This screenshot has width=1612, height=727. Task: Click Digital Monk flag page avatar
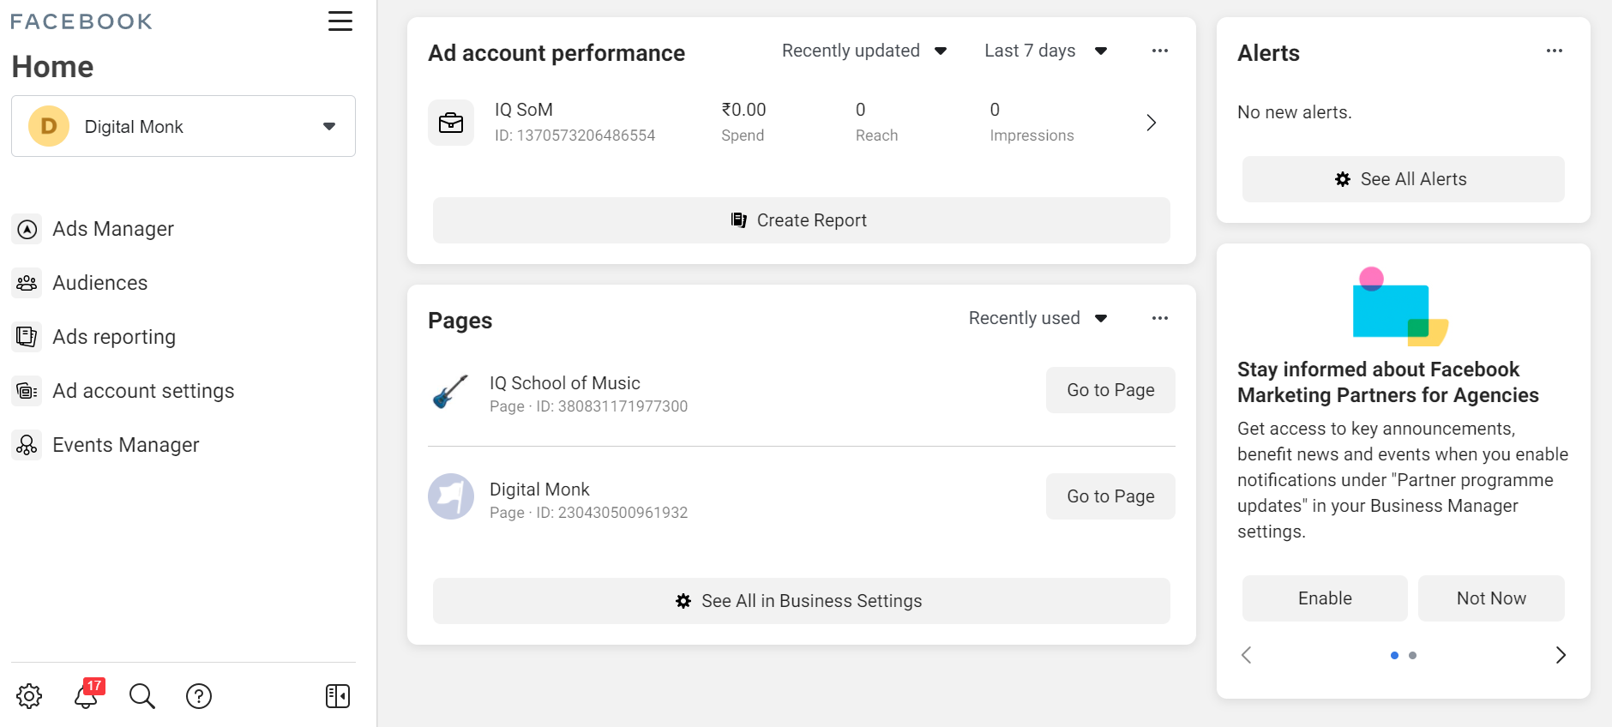coord(451,496)
